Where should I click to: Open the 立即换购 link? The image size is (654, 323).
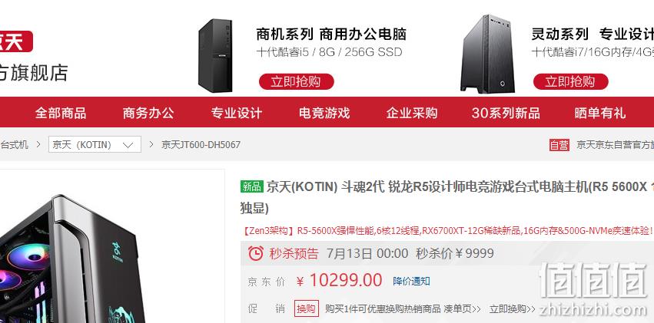pyautogui.click(x=512, y=309)
